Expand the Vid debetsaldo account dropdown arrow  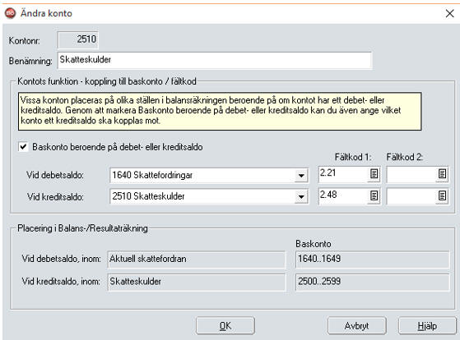[x=301, y=176]
